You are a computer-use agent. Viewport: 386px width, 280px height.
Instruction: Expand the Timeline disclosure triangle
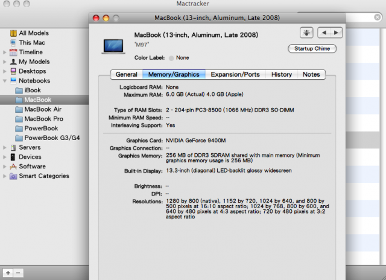pos(4,52)
